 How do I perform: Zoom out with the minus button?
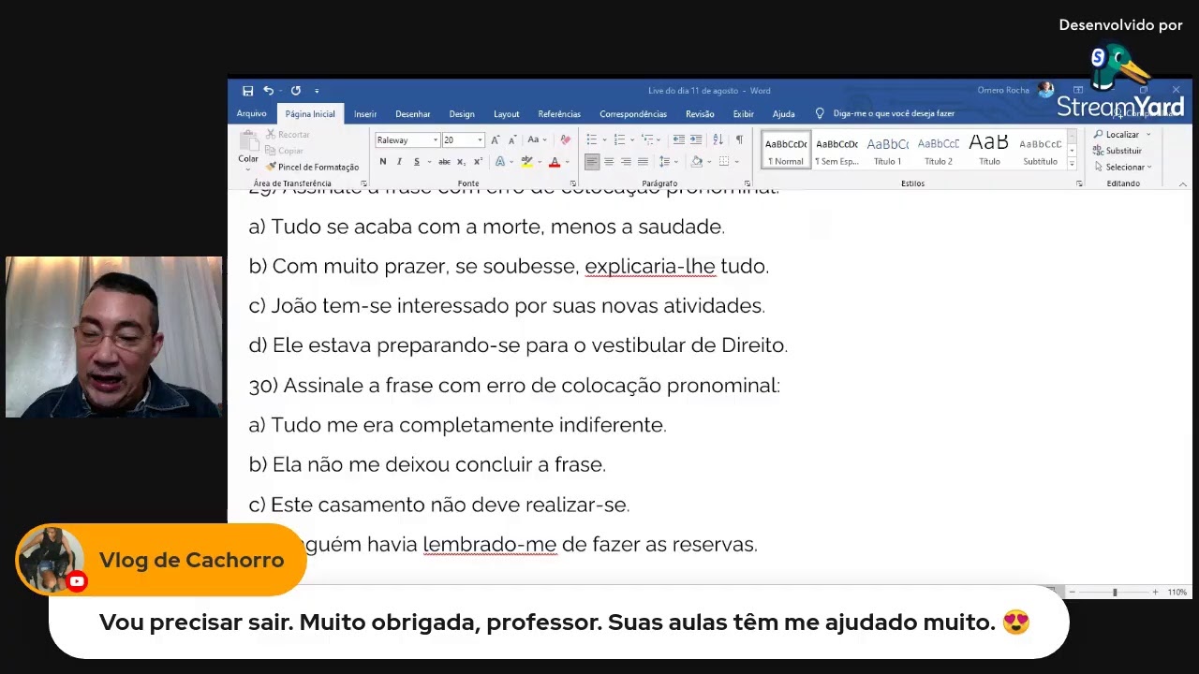coord(1073,592)
